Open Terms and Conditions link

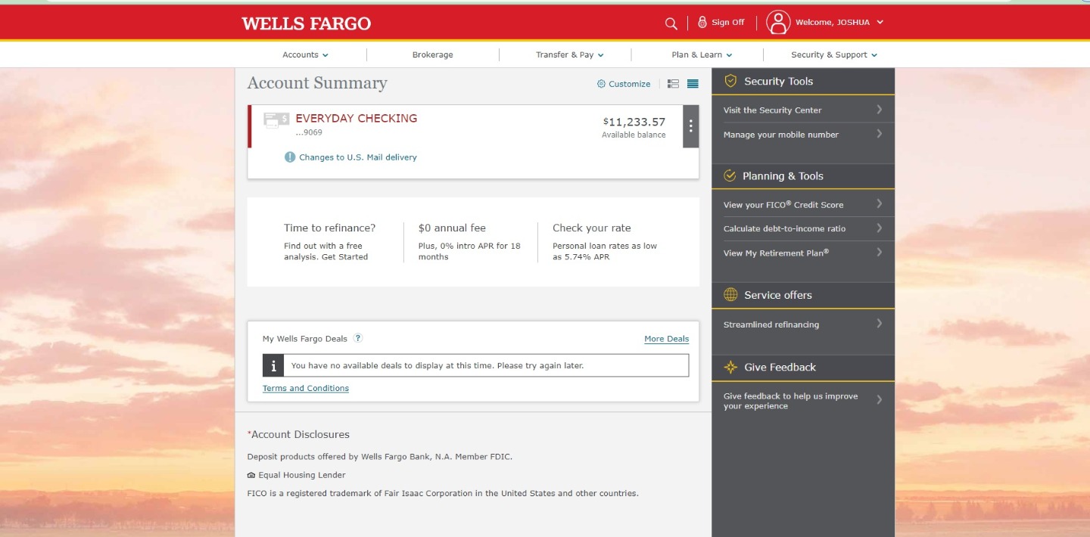coord(306,388)
